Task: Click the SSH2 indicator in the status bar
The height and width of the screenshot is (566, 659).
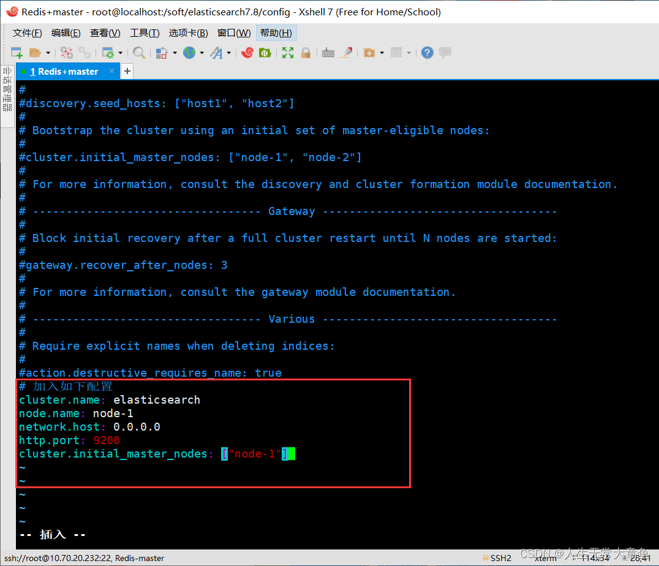Action: 501,558
